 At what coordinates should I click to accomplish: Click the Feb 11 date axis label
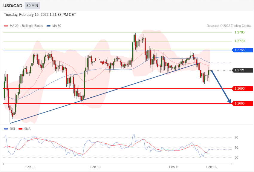(30, 167)
